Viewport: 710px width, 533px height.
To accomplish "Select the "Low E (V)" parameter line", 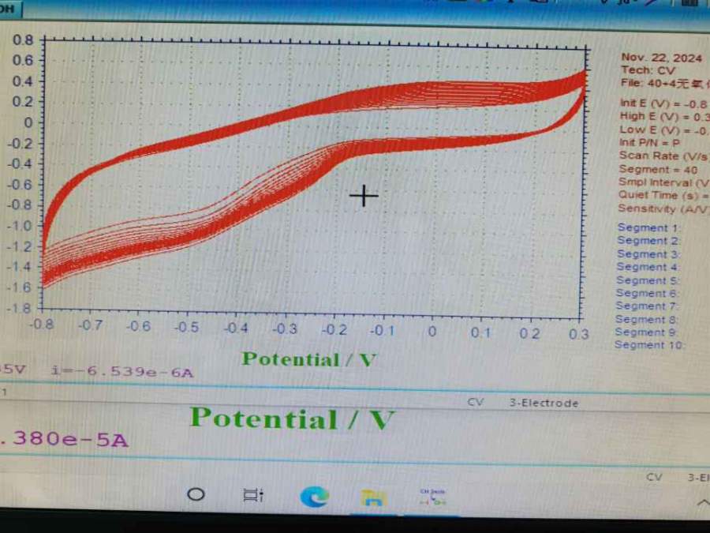I will pos(663,130).
